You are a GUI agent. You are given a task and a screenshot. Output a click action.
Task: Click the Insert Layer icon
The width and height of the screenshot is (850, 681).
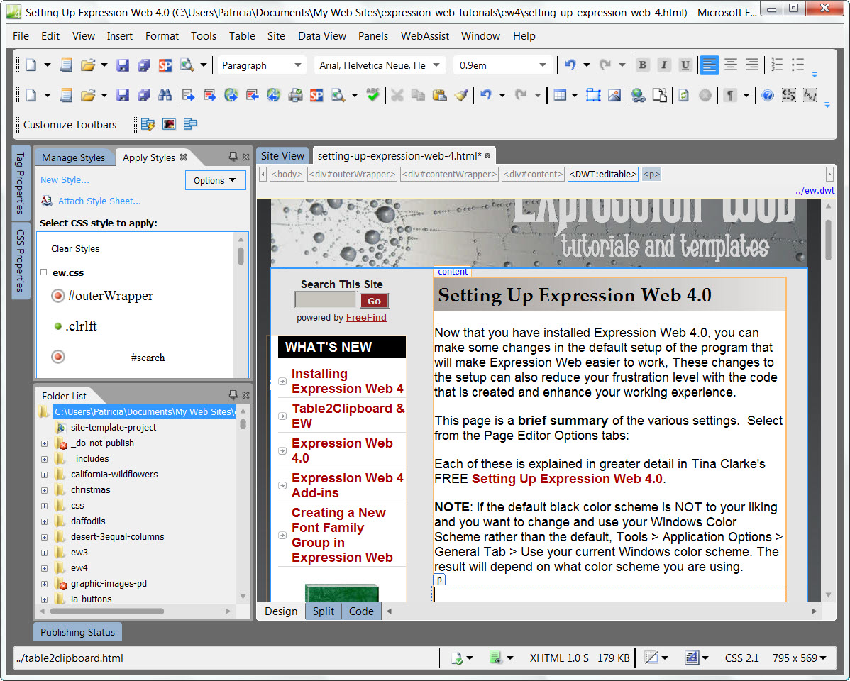tap(593, 96)
